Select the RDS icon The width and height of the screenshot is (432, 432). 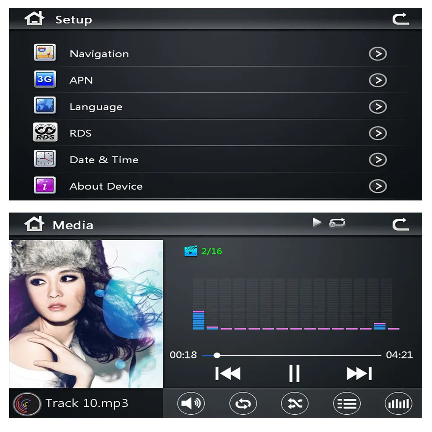(45, 132)
